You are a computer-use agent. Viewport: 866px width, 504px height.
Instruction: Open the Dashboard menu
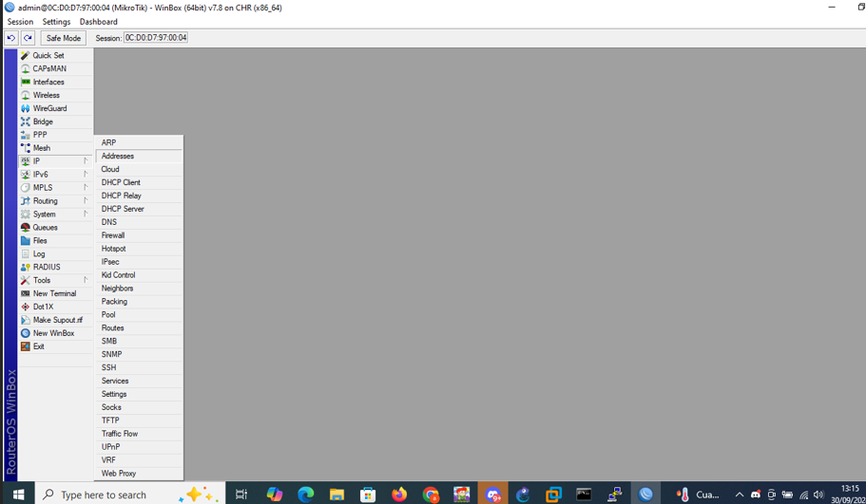(x=98, y=22)
